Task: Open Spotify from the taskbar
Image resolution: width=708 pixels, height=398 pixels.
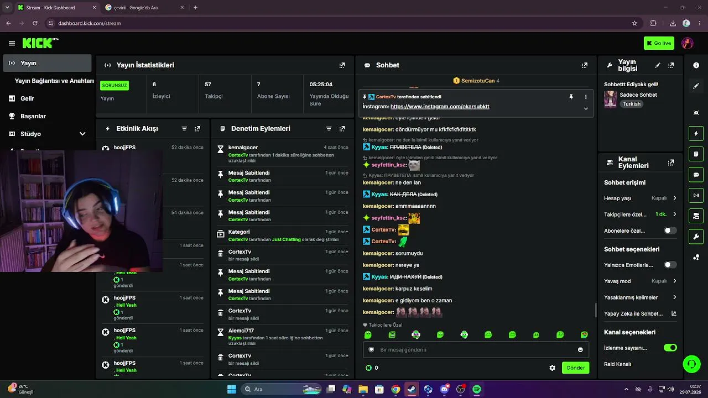Action: click(477, 389)
